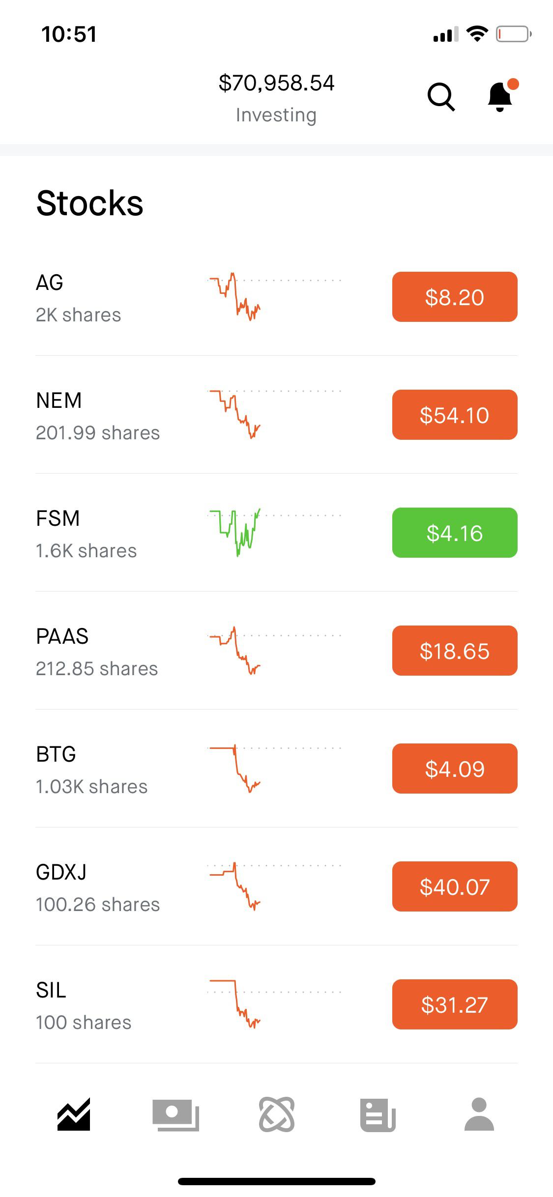View the PAAS sparkline chart
553x1197 pixels.
pos(235,651)
